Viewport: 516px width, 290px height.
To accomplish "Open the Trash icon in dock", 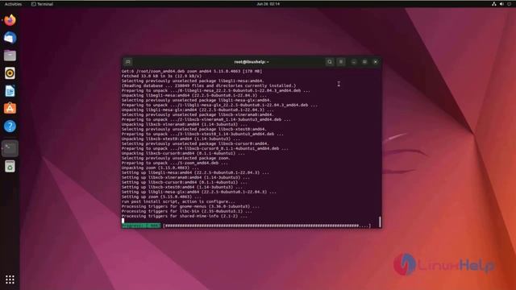I will 10,167.
